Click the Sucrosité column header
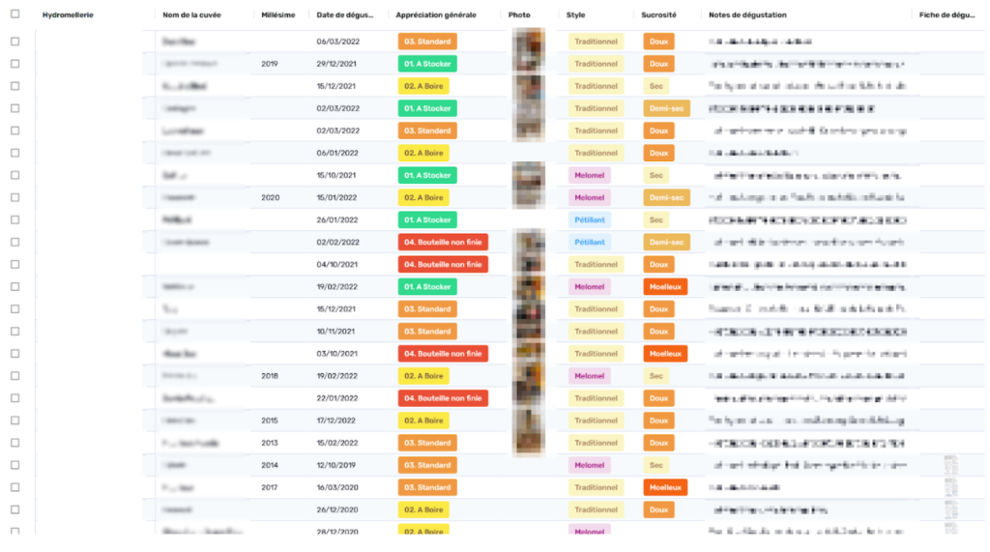 (x=658, y=15)
